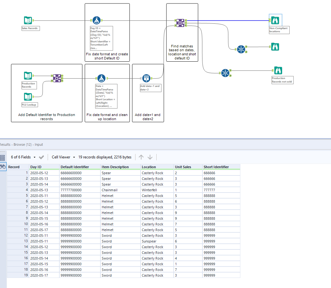Select the Add date+1 and date+2 tool
Screen dimensions: 331x288
pos(146,78)
